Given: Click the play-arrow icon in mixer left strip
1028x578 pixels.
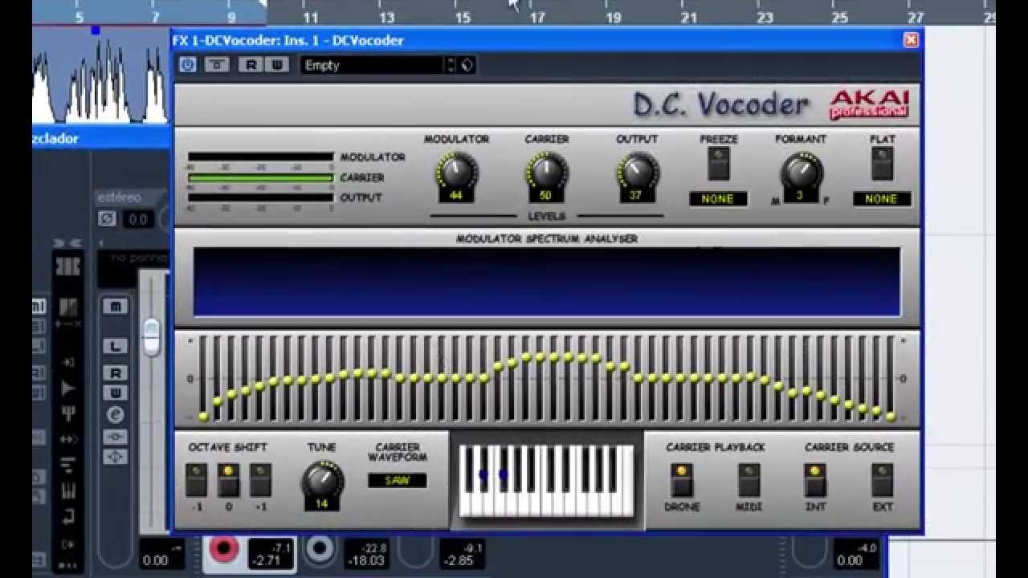Looking at the screenshot, I should 68,389.
